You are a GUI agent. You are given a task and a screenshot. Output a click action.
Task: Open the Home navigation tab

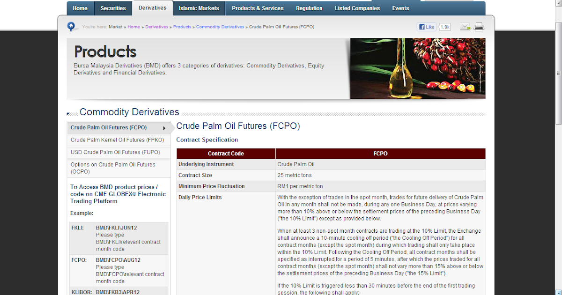(80, 8)
